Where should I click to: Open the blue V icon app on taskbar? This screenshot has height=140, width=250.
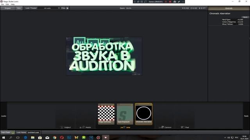[x=91, y=137]
